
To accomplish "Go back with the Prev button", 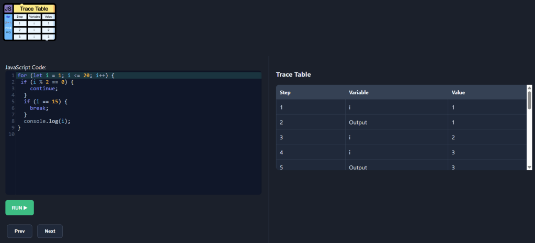I will pyautogui.click(x=19, y=231).
